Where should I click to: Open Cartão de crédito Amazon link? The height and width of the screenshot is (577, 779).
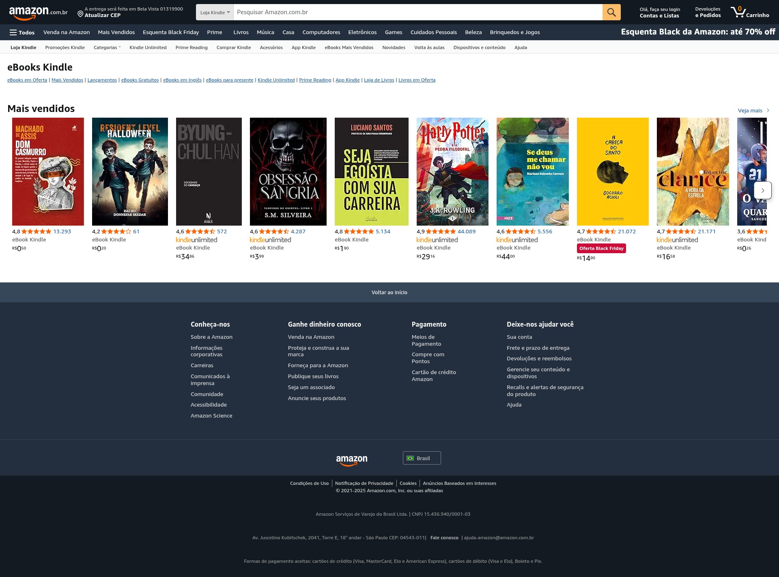point(434,376)
